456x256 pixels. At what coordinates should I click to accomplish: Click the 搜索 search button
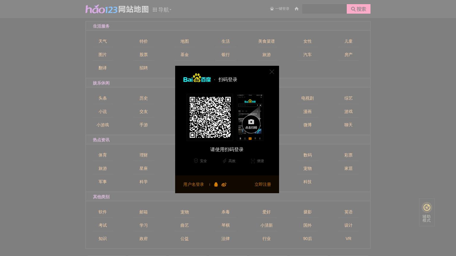[x=359, y=9]
